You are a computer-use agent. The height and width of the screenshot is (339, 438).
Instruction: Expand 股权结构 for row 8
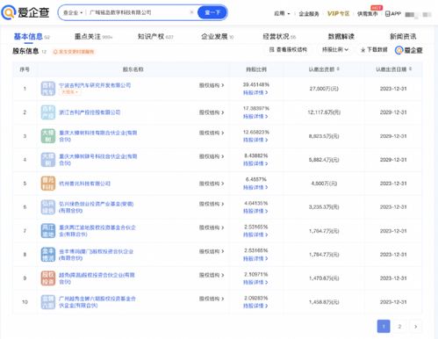coord(212,251)
